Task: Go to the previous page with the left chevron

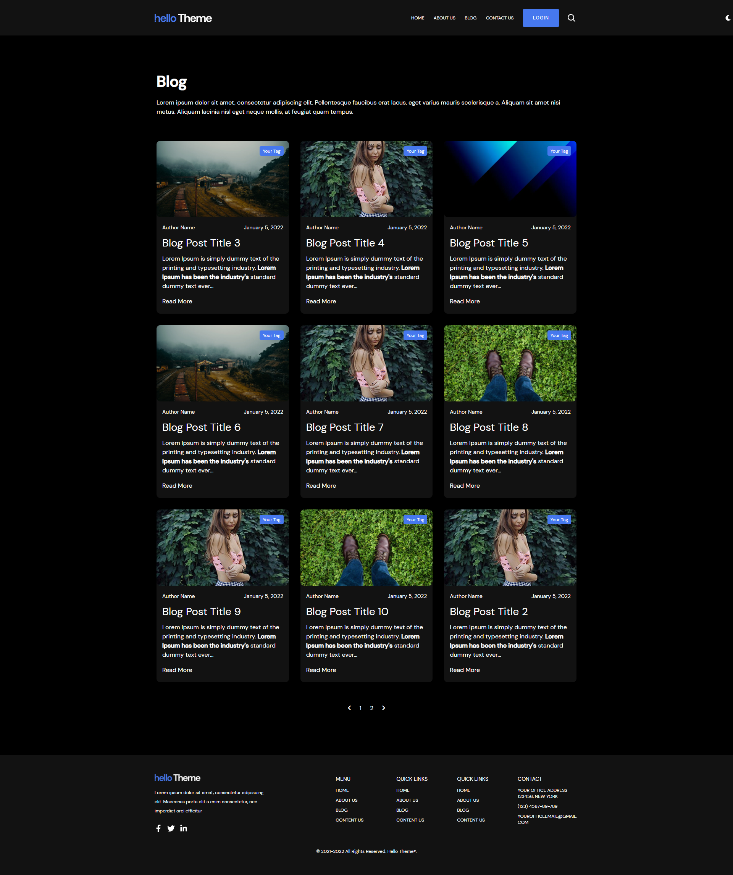Action: (x=349, y=708)
